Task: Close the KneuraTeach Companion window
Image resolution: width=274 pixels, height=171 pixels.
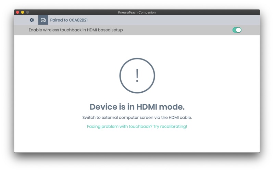Action: click(x=17, y=12)
